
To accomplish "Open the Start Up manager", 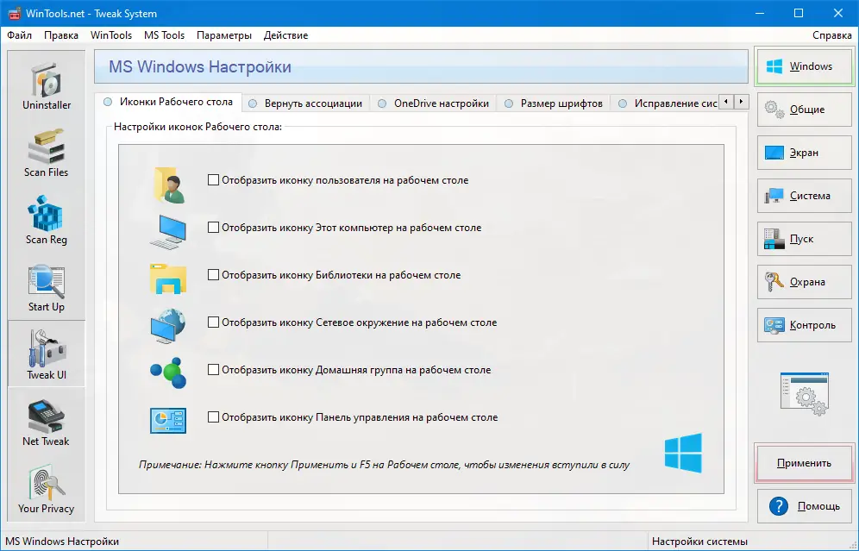I will coord(47,287).
